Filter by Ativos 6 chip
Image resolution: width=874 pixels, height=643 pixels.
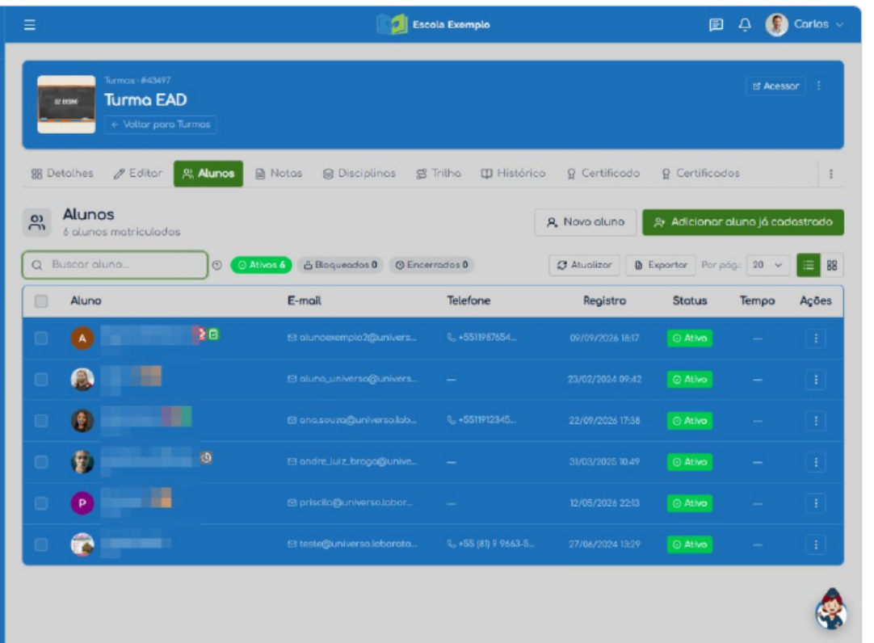[x=262, y=265]
